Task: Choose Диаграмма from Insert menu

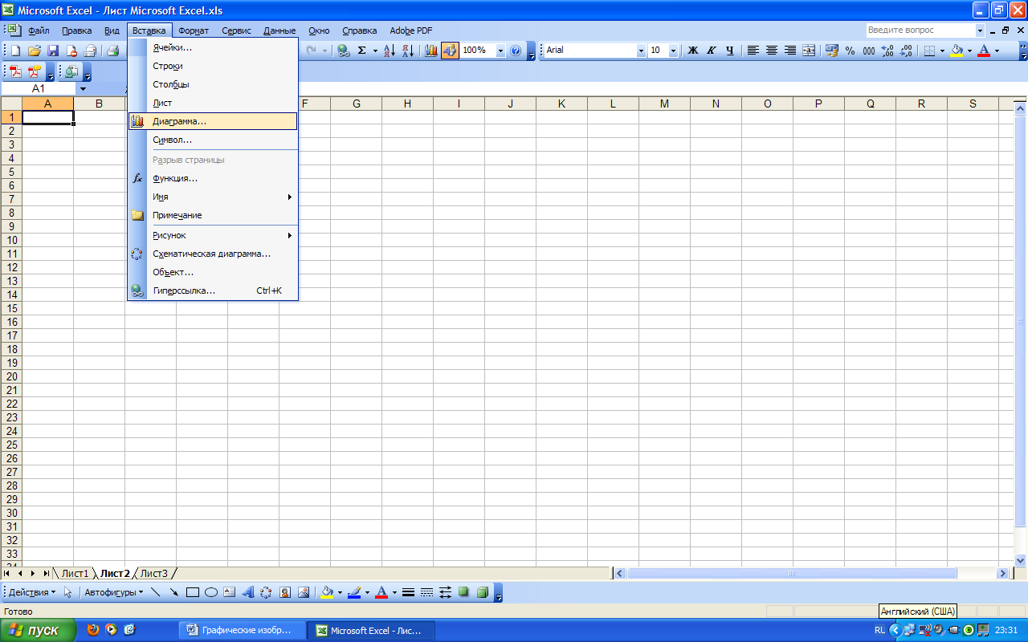Action: [x=213, y=121]
